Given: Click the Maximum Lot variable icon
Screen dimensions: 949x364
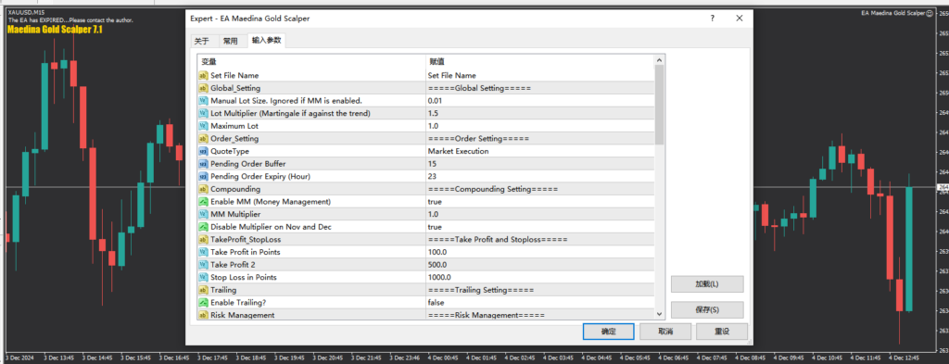Looking at the screenshot, I should tap(203, 126).
